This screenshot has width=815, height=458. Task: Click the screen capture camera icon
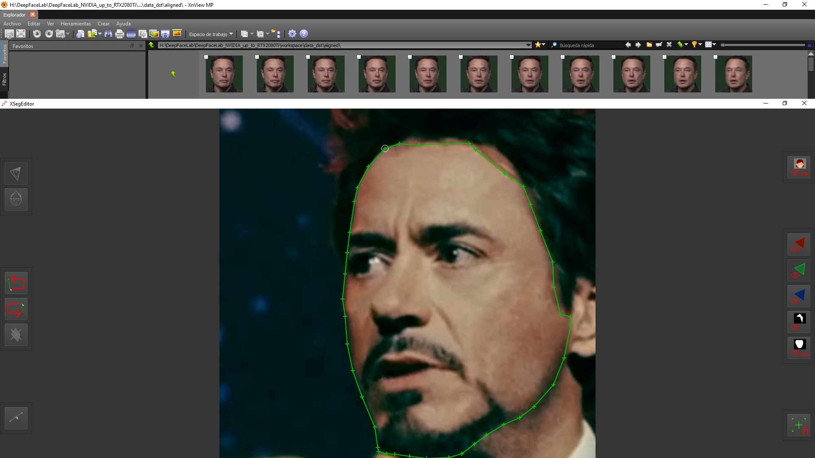point(165,34)
